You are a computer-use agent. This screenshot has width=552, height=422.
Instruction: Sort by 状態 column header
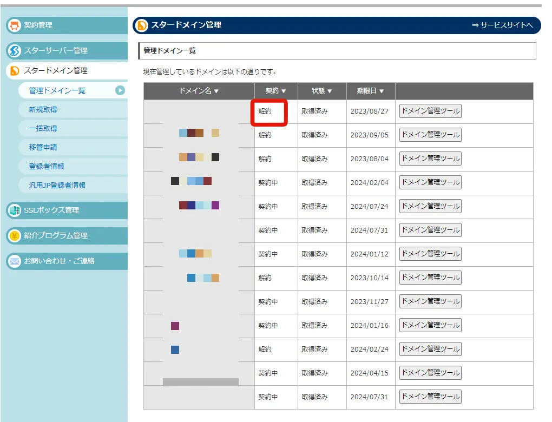(321, 91)
